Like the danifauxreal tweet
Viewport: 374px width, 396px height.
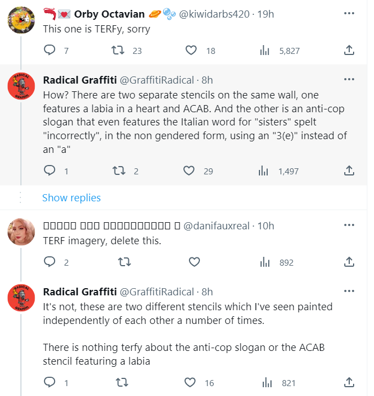point(194,262)
